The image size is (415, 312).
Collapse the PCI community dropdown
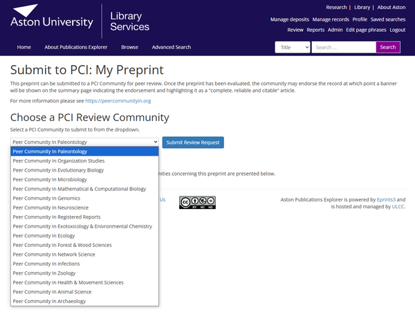pos(84,142)
